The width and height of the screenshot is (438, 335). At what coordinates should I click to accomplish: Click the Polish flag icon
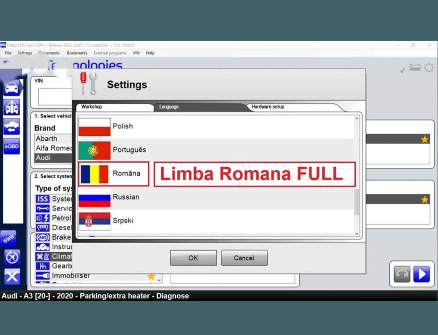click(94, 127)
